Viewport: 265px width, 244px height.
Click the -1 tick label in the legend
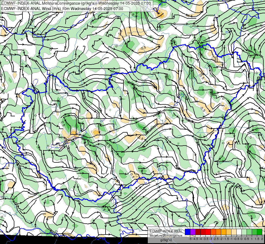click(231, 239)
